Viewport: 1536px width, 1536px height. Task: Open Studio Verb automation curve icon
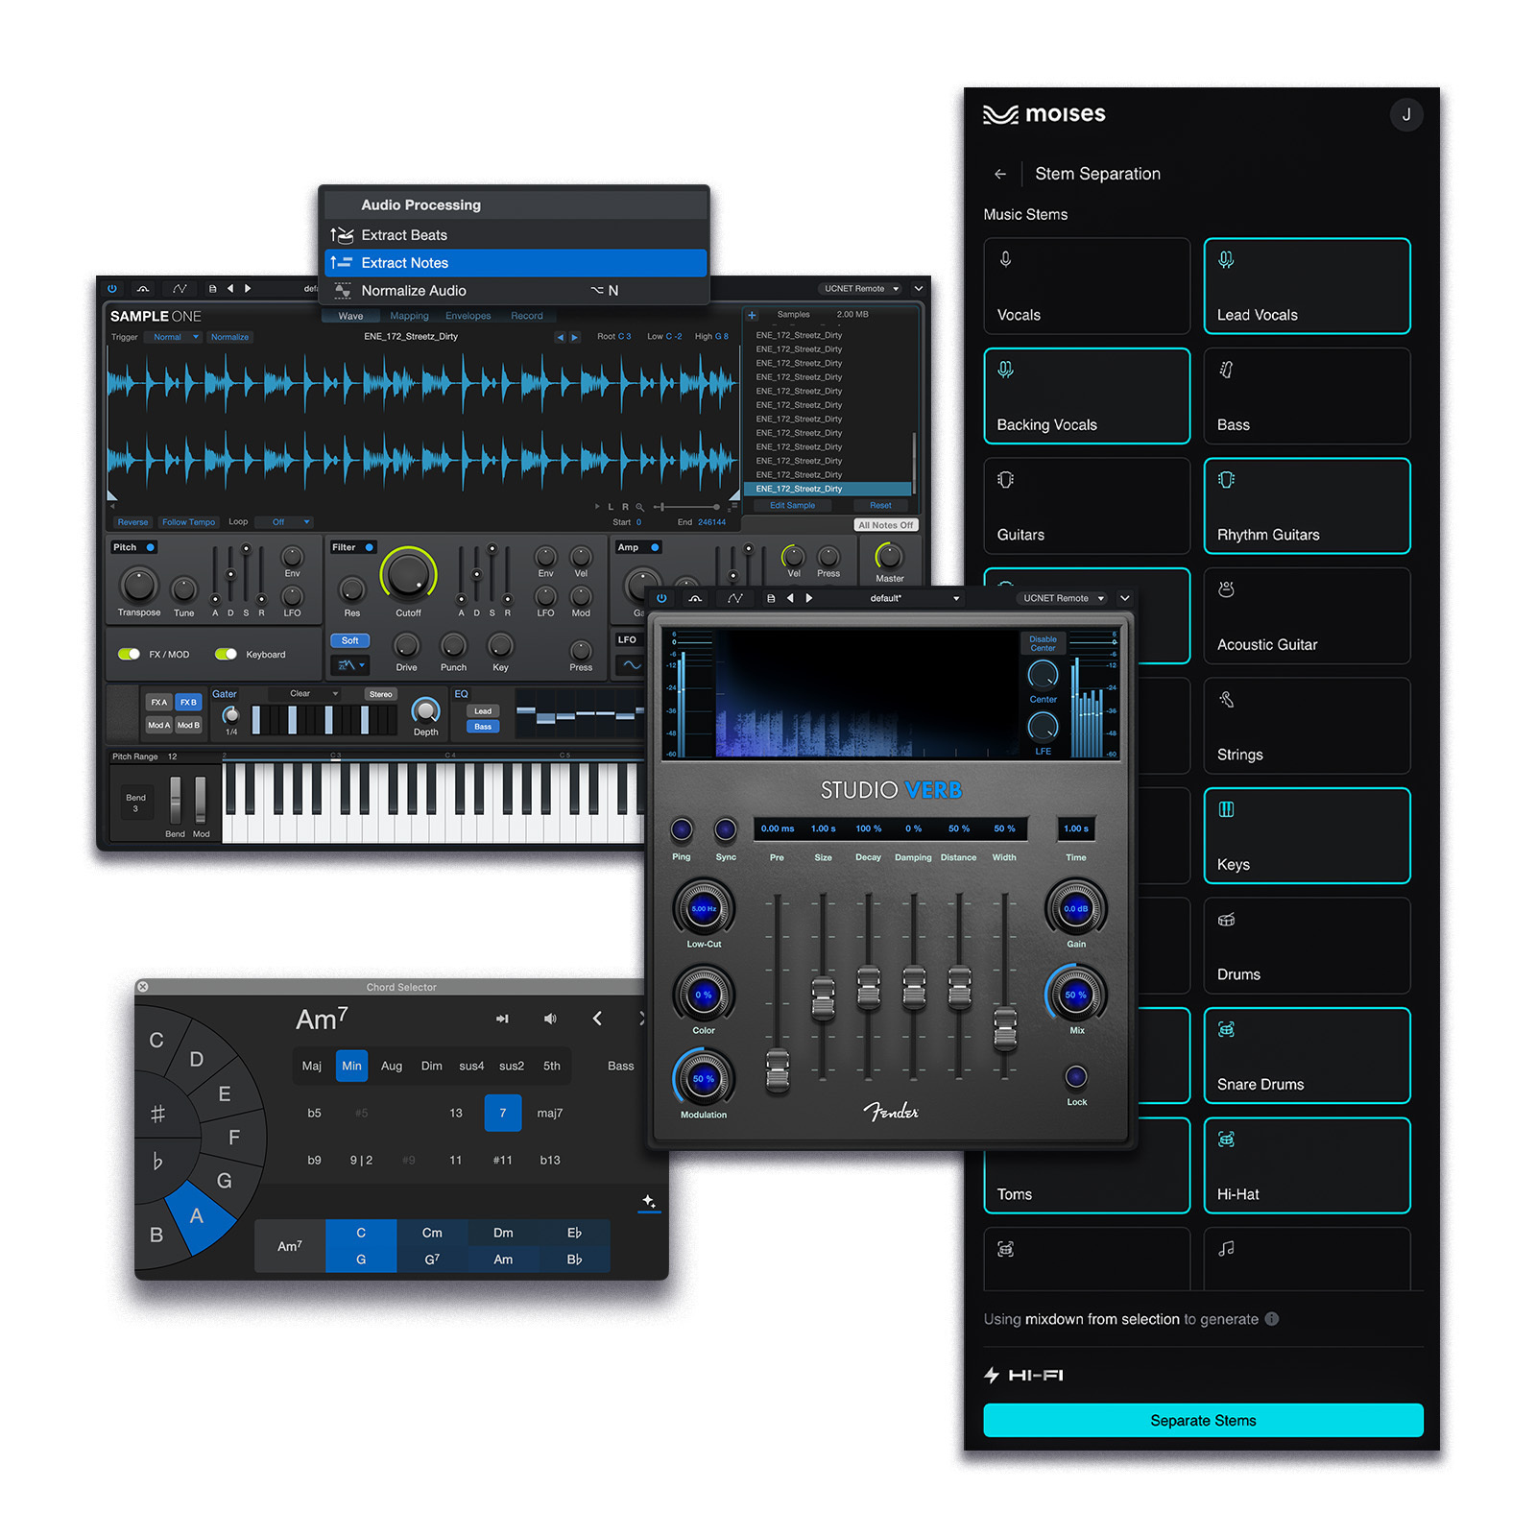pos(735,598)
